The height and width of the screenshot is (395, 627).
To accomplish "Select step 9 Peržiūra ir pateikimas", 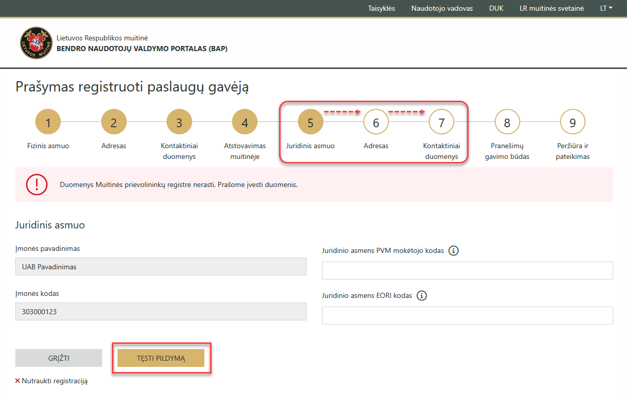I will pos(572,122).
